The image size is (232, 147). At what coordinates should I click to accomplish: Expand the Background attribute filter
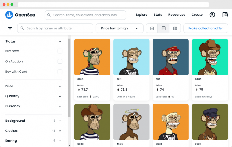60,121
